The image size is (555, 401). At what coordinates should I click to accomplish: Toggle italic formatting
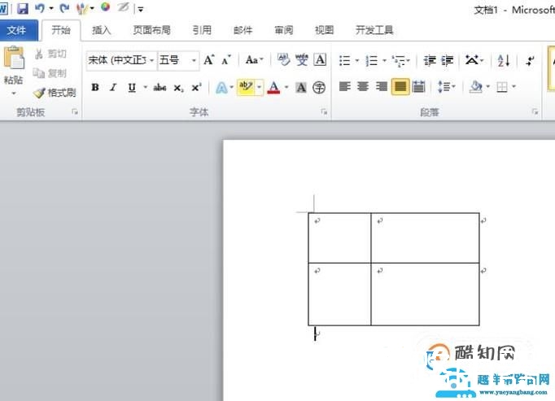point(113,87)
